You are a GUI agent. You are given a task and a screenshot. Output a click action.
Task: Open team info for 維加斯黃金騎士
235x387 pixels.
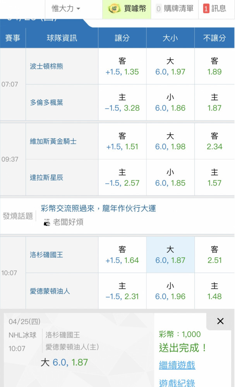[x=53, y=141]
